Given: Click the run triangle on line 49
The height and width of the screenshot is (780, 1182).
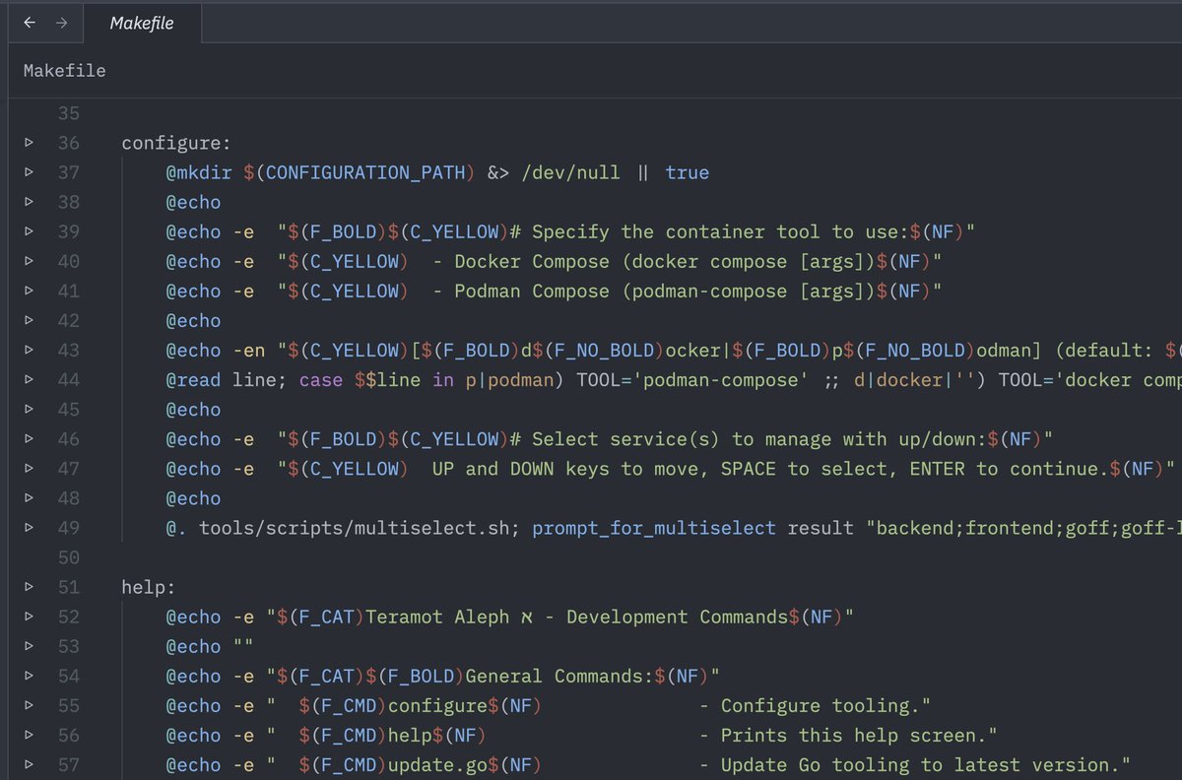Looking at the screenshot, I should 30,528.
